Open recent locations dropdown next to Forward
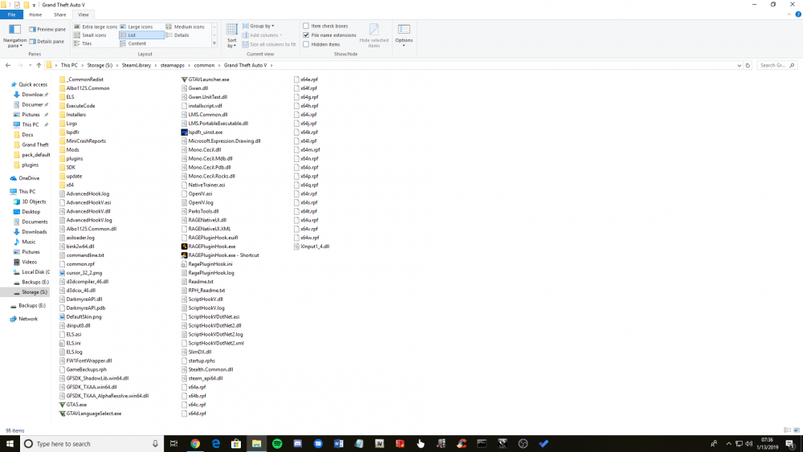This screenshot has height=452, width=803. [30, 66]
